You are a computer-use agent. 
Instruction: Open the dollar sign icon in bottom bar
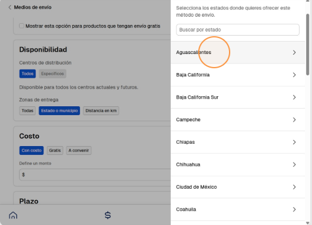107,216
